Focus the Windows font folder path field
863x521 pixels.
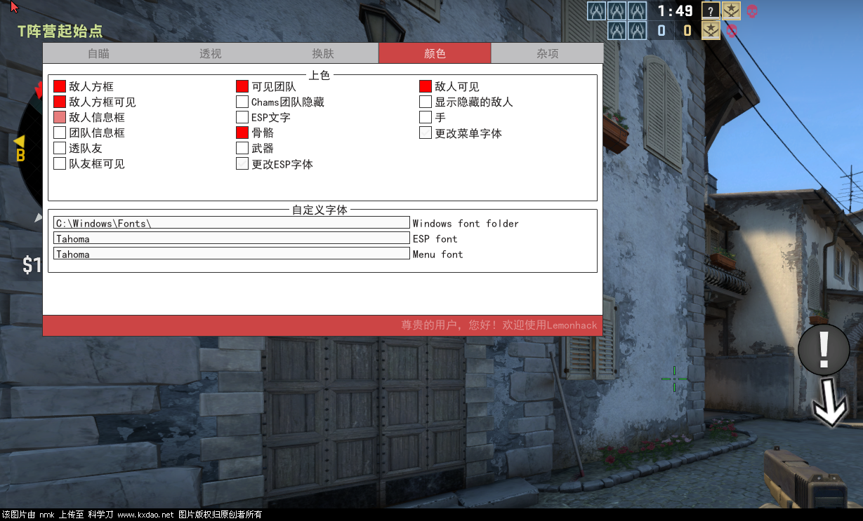click(232, 223)
